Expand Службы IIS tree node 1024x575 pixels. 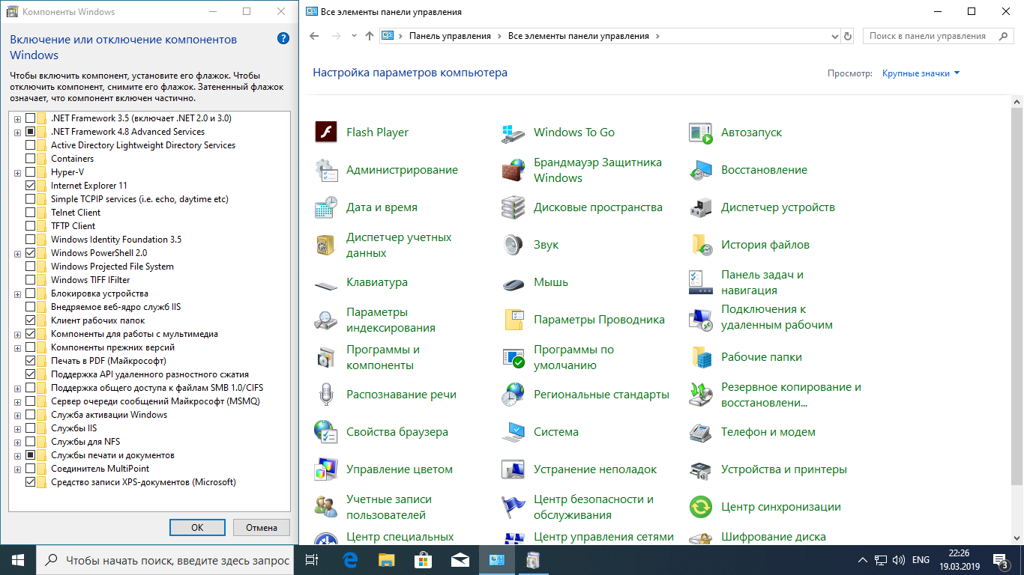(x=17, y=428)
